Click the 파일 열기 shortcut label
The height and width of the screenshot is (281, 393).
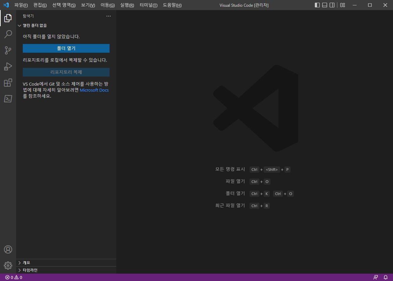click(x=235, y=181)
